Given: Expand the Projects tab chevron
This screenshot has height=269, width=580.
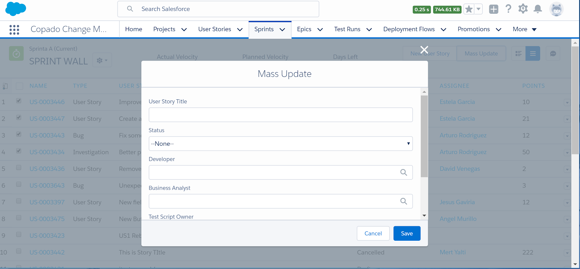Looking at the screenshot, I should pos(184,29).
